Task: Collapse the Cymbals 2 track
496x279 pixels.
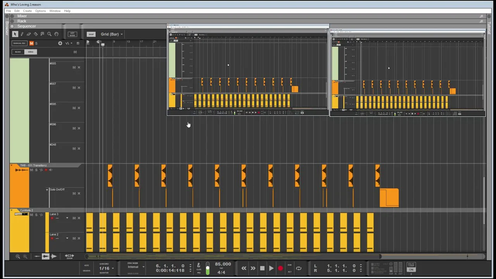Action: click(12, 210)
